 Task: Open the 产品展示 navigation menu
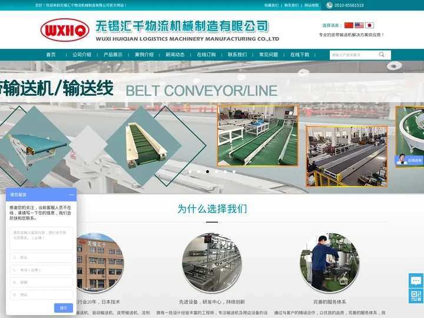(113, 55)
